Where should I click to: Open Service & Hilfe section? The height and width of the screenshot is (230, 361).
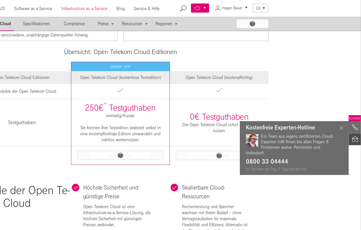click(146, 9)
